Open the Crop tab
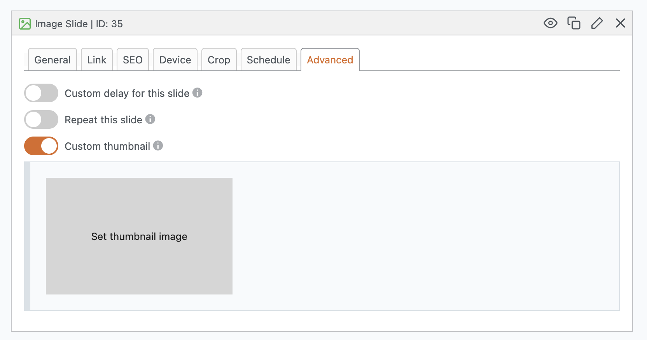Viewport: 647px width, 340px height. [x=219, y=60]
